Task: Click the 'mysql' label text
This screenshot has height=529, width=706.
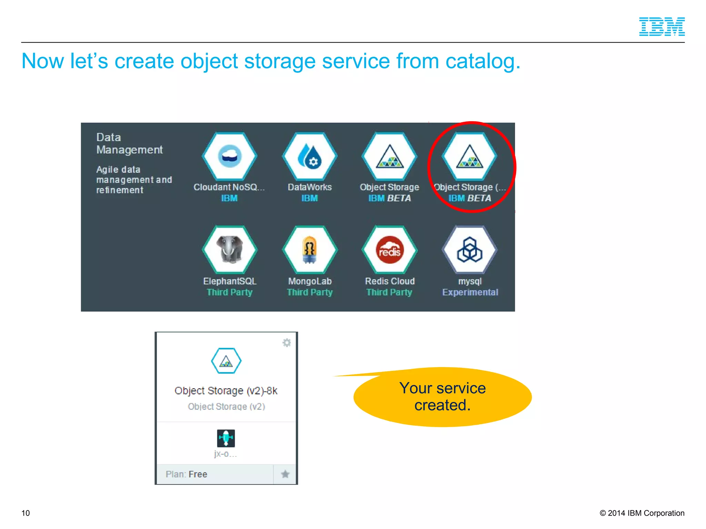Action: [470, 281]
